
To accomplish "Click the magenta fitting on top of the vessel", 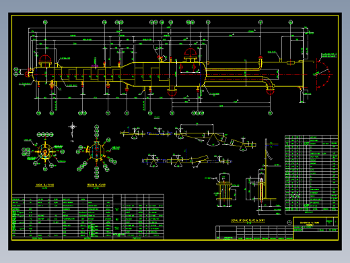I will click(x=95, y=65).
